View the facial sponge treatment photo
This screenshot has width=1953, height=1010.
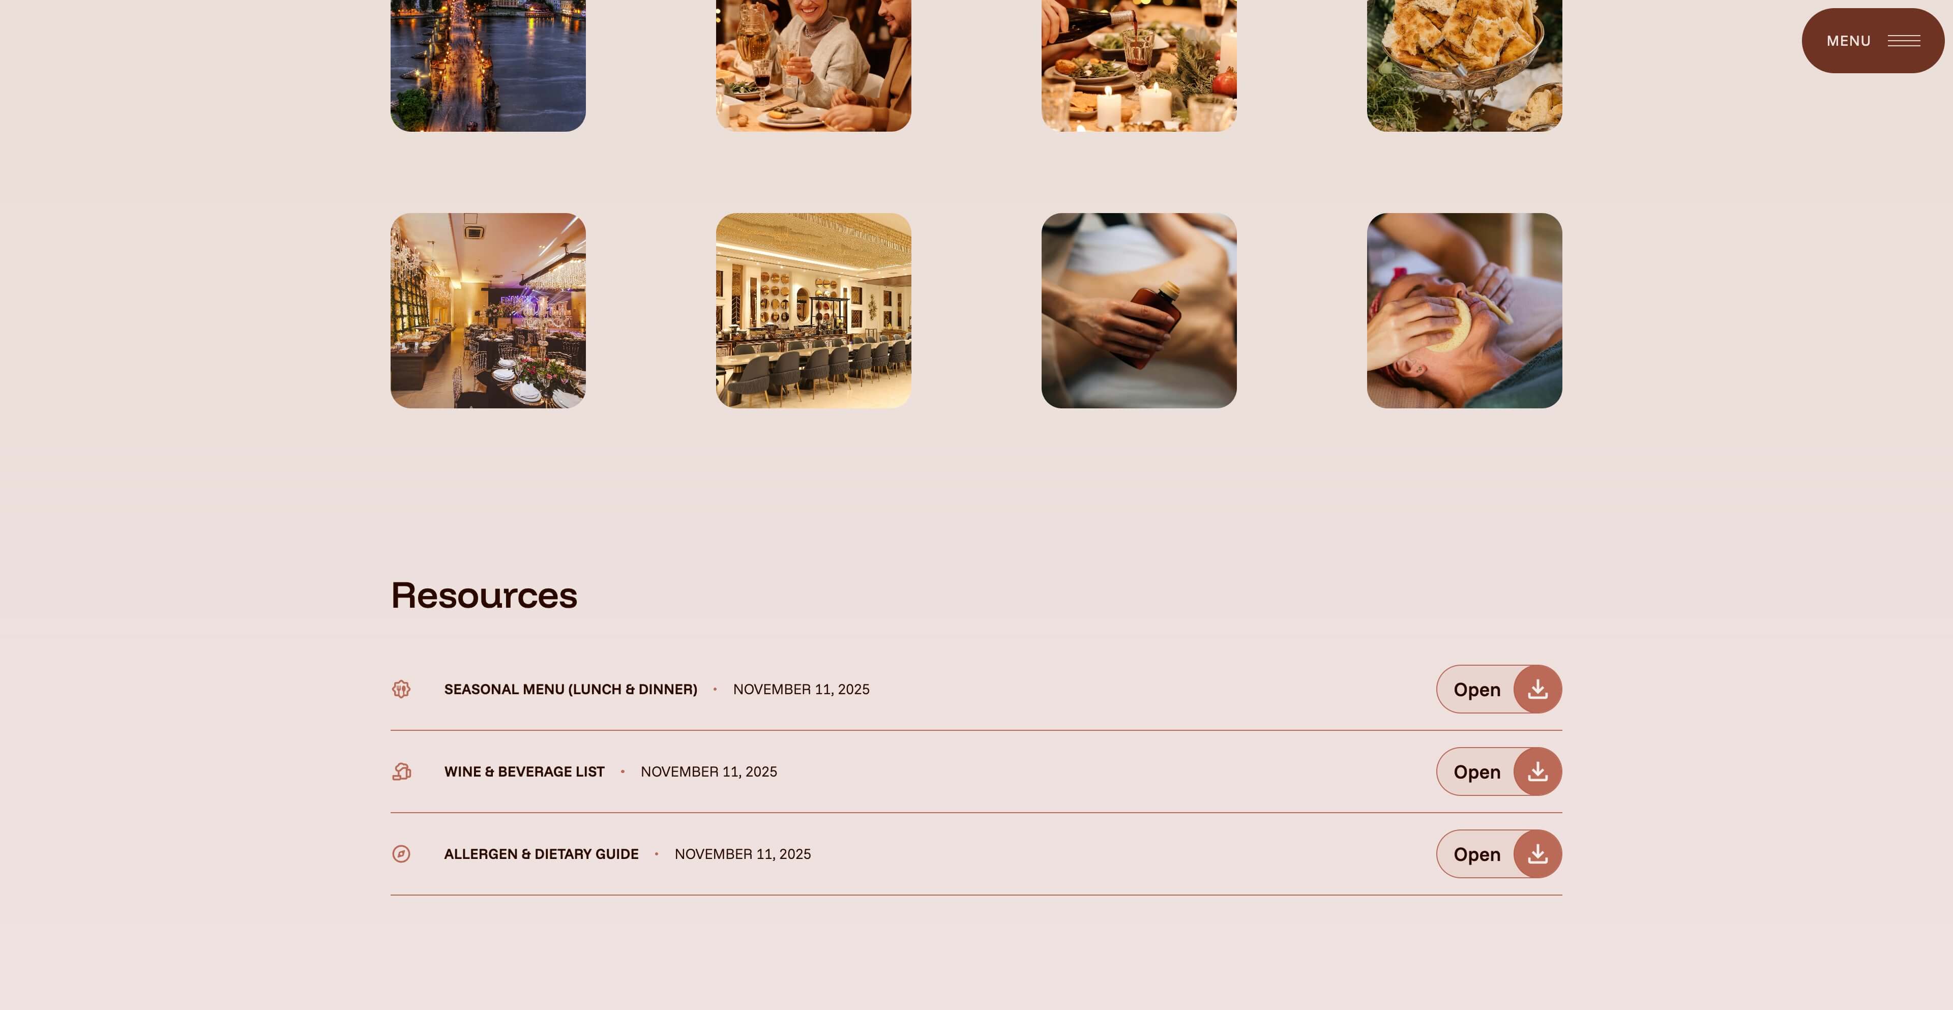[1464, 311]
